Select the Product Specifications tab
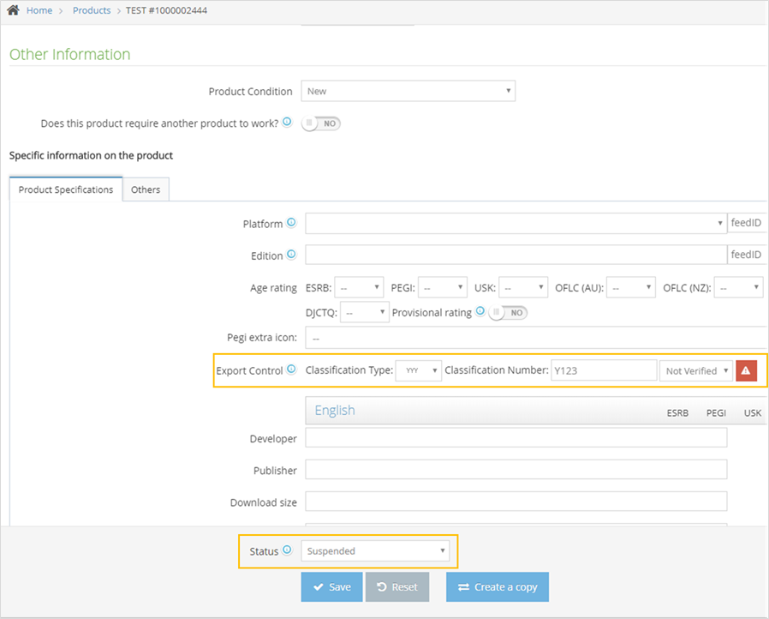Screen dimensions: 769x619 coord(66,189)
